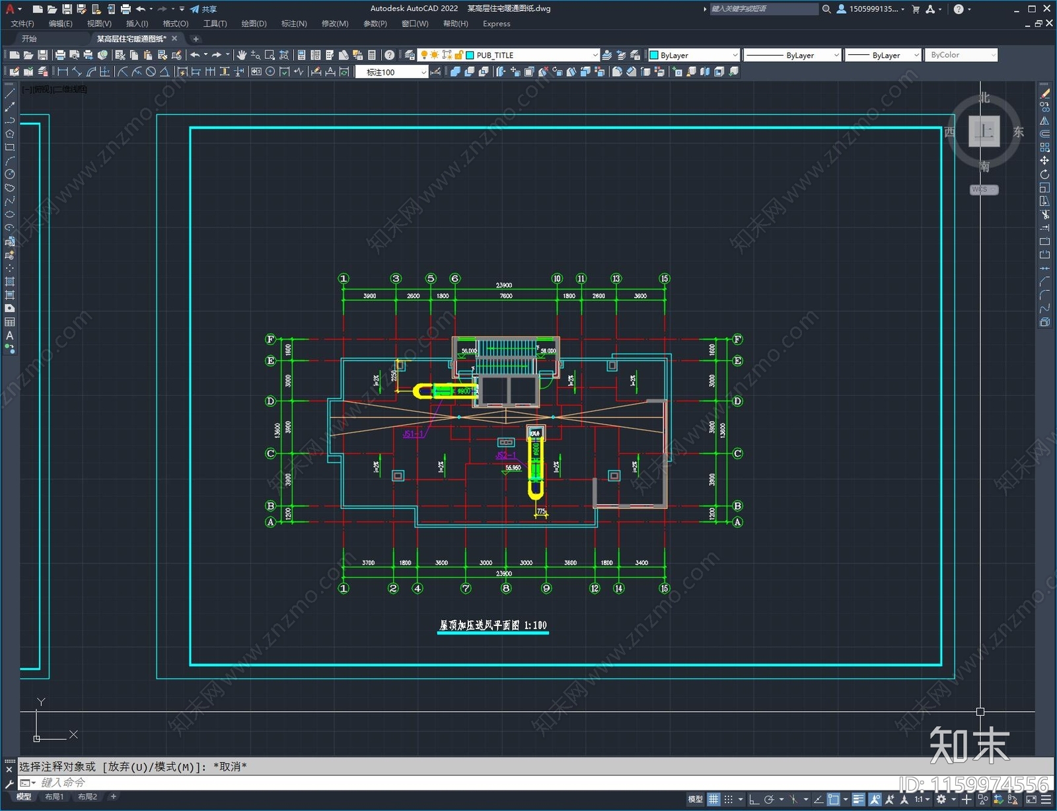The height and width of the screenshot is (811, 1057).
Task: Select the Line tool in draw toolbar
Action: 9,94
